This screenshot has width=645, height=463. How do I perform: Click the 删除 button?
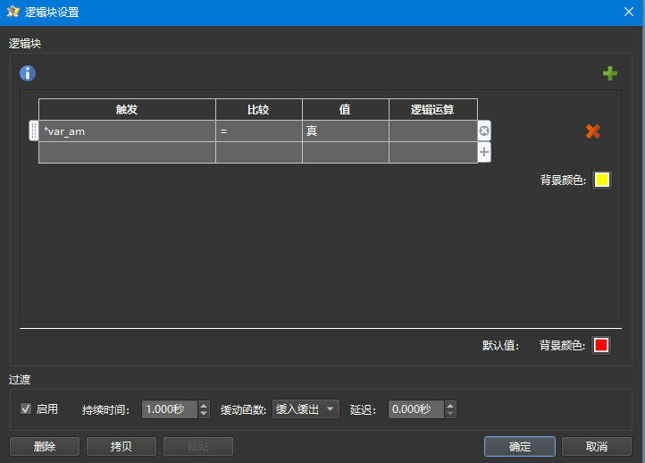pos(45,446)
